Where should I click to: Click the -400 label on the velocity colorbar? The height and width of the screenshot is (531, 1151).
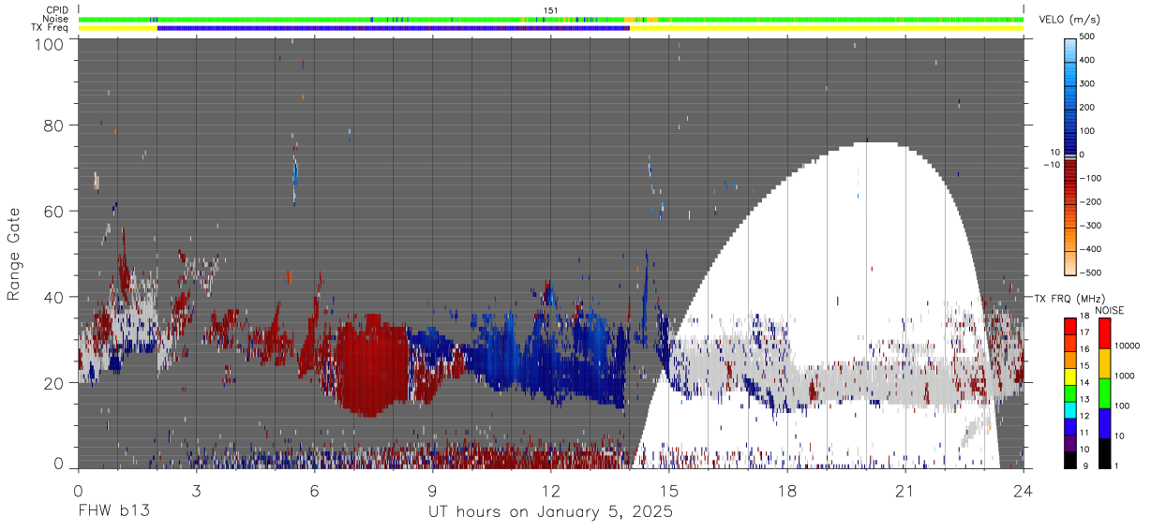1093,249
